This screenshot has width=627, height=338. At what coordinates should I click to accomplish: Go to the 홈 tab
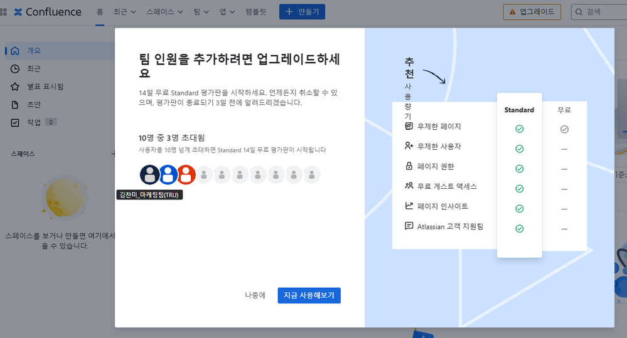[x=100, y=12]
